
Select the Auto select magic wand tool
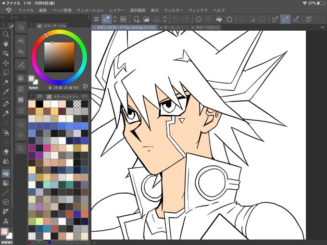tap(6, 82)
